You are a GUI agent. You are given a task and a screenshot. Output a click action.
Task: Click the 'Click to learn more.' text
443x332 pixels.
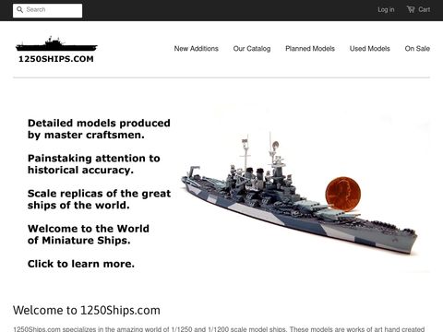pyautogui.click(x=81, y=264)
